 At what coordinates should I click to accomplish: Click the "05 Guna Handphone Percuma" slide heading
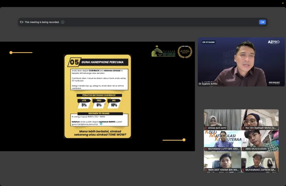tap(98, 62)
